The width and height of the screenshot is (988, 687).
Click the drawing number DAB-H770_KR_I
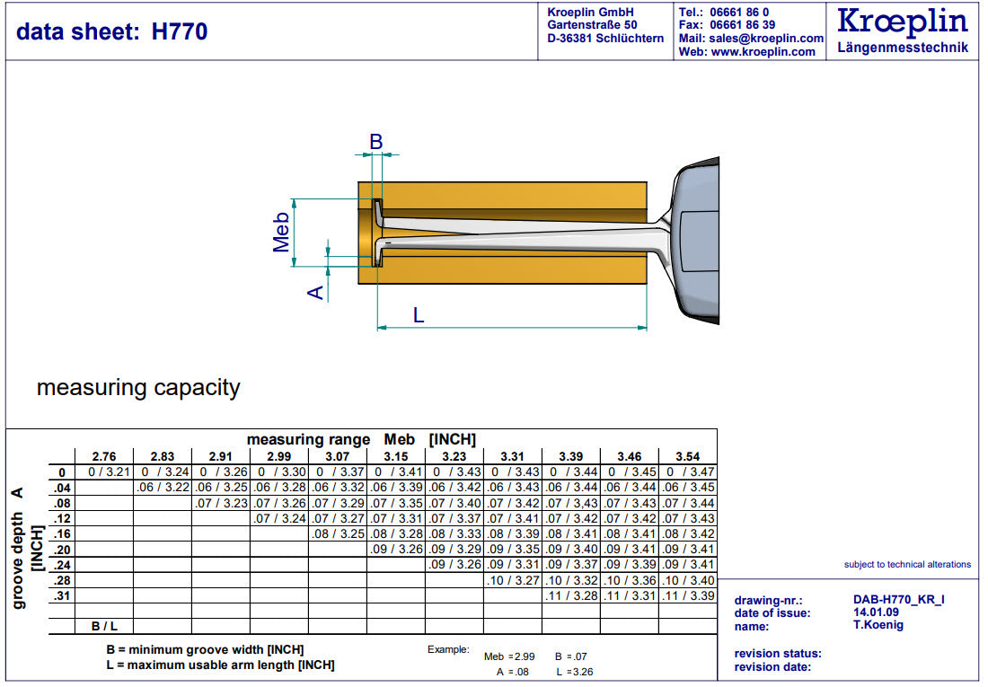coord(898,601)
